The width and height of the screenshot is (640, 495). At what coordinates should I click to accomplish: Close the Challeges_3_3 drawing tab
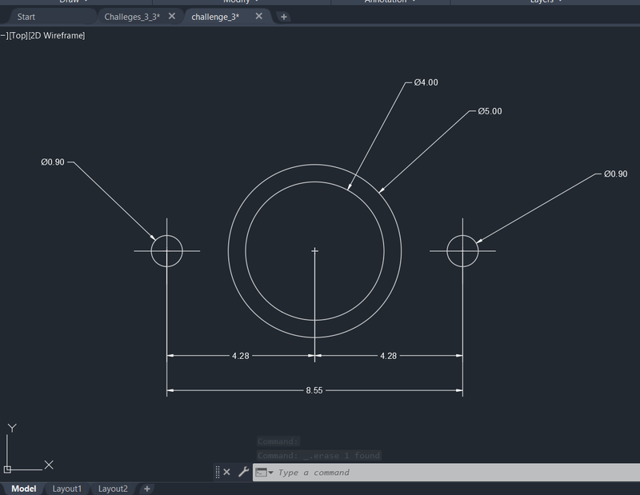point(171,15)
